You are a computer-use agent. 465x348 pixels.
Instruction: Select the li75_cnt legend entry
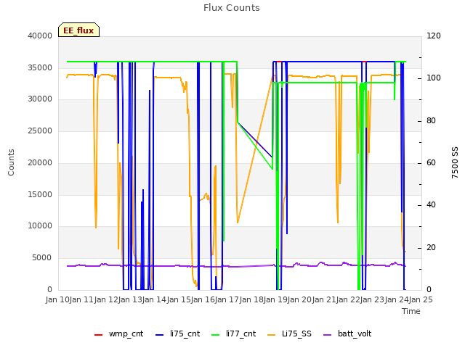177,333
